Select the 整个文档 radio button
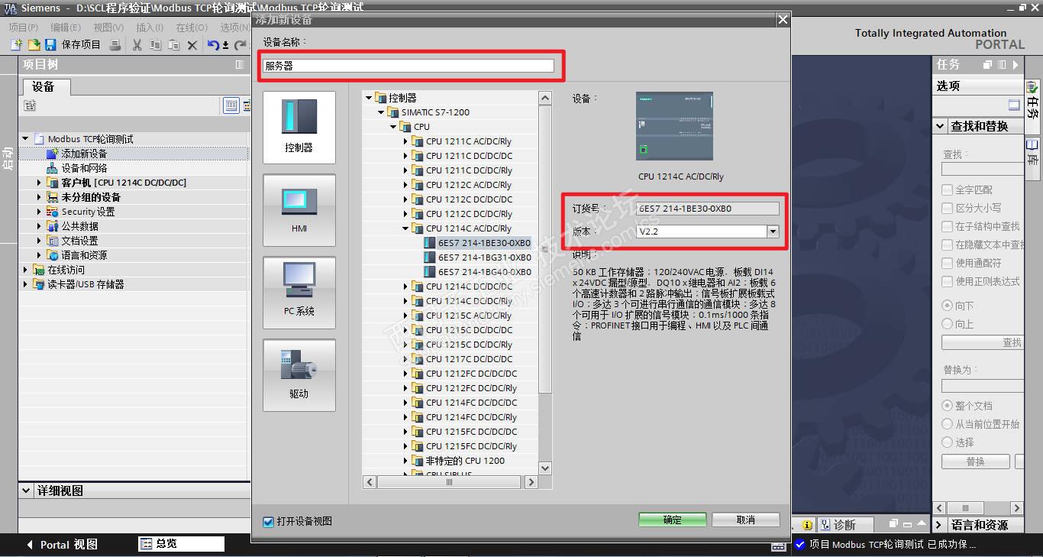 [948, 406]
